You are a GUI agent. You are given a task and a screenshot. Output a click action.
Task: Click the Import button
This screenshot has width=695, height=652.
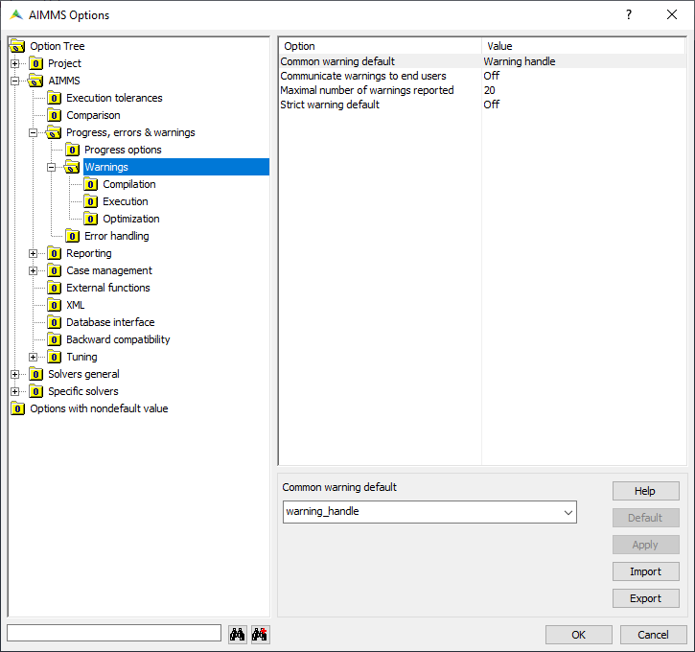click(x=646, y=571)
